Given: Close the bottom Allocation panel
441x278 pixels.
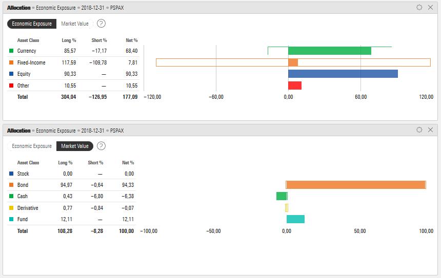Looking at the screenshot, I should 430,130.
